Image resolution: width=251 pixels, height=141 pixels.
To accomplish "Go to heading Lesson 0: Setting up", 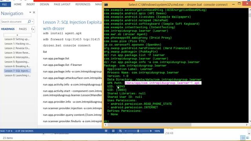I will click(x=17, y=39).
